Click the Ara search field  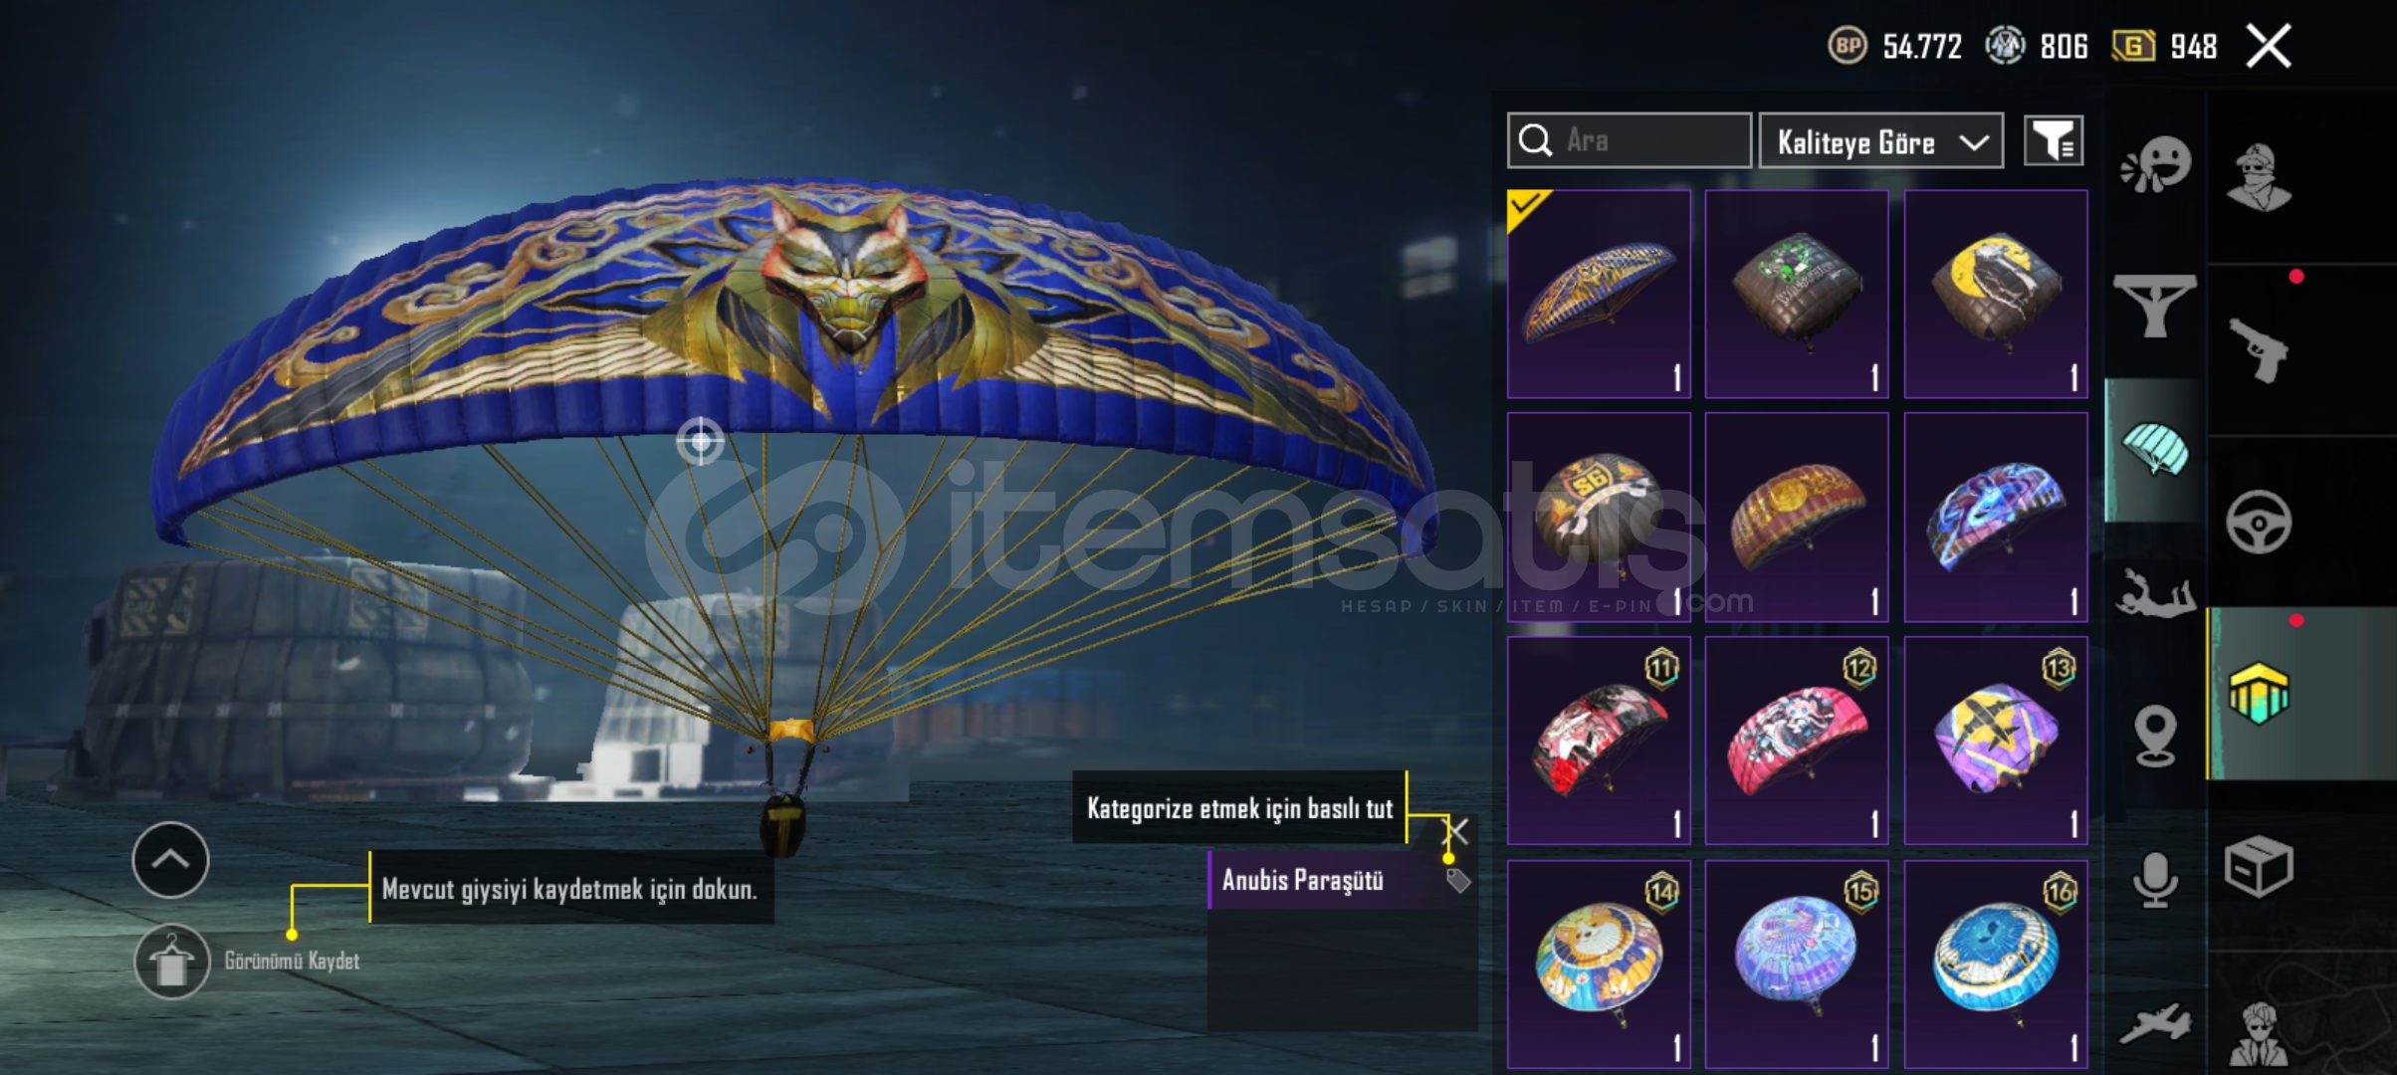tap(1629, 140)
